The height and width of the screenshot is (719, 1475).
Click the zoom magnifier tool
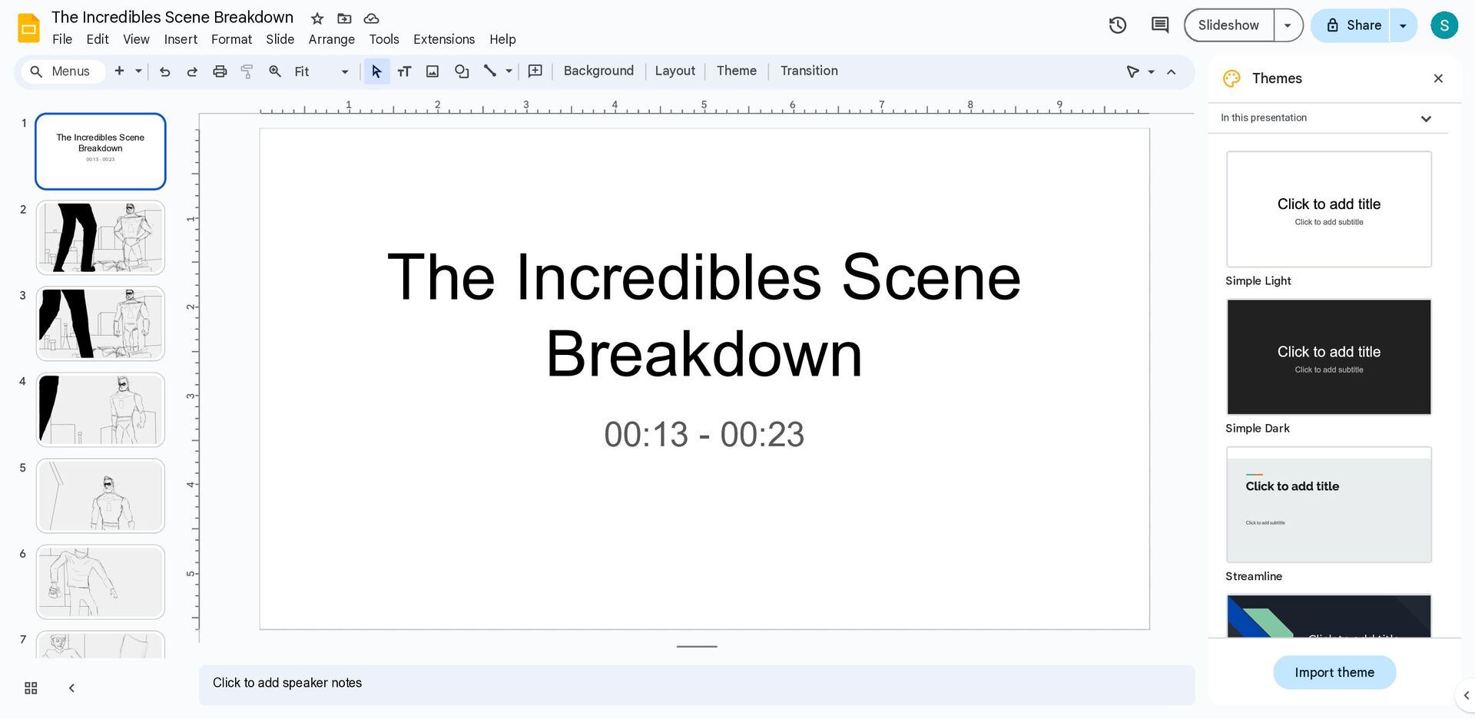tap(275, 71)
